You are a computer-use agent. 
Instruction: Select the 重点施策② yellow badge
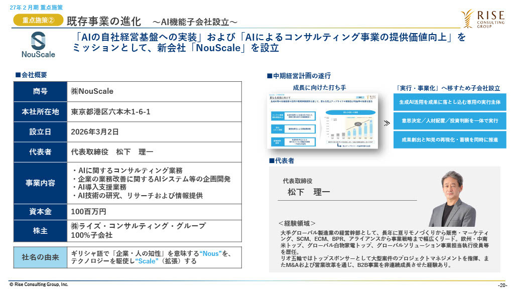(x=38, y=20)
